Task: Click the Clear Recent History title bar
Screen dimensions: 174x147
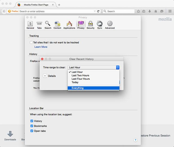Action: [82, 59]
